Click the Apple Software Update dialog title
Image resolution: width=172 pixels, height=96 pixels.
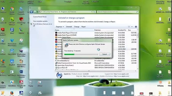pos(70,40)
